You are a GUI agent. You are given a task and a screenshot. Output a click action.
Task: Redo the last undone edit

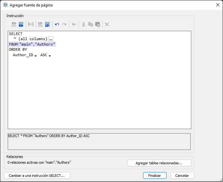pyautogui.click(x=64, y=24)
